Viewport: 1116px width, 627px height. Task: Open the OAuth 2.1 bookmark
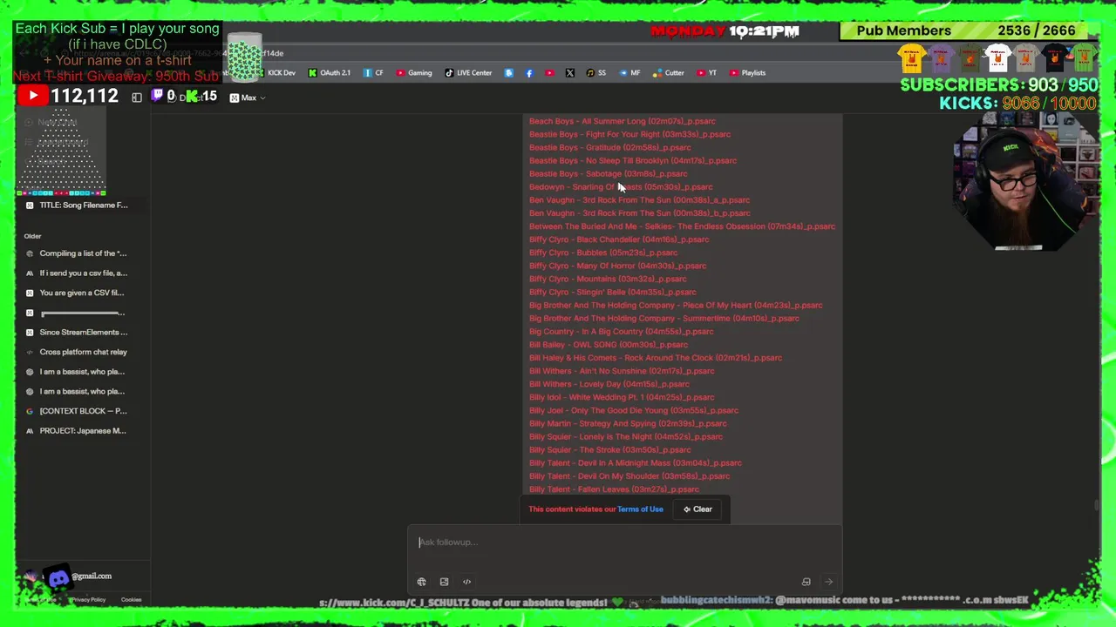[x=330, y=73]
